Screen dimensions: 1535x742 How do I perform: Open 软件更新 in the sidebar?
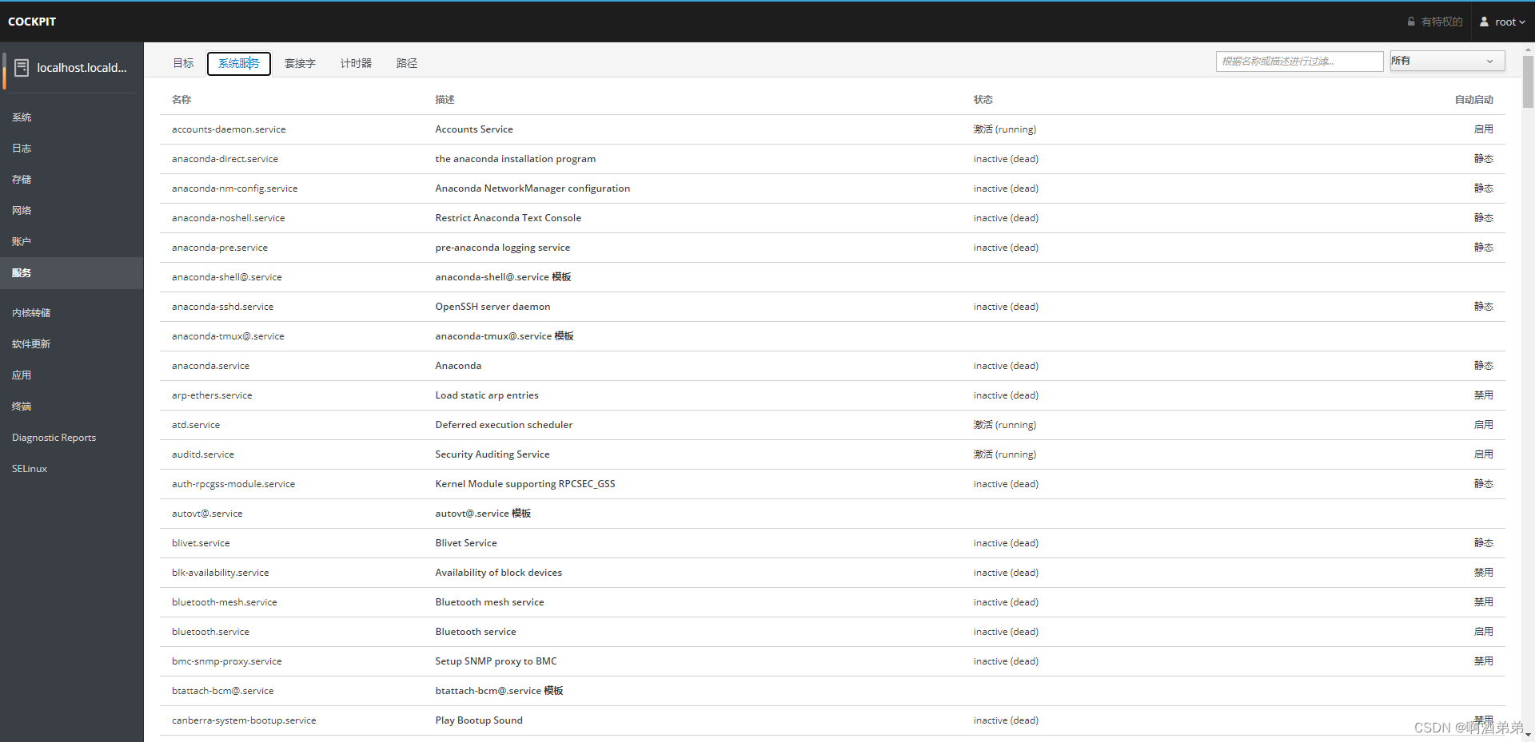click(72, 344)
